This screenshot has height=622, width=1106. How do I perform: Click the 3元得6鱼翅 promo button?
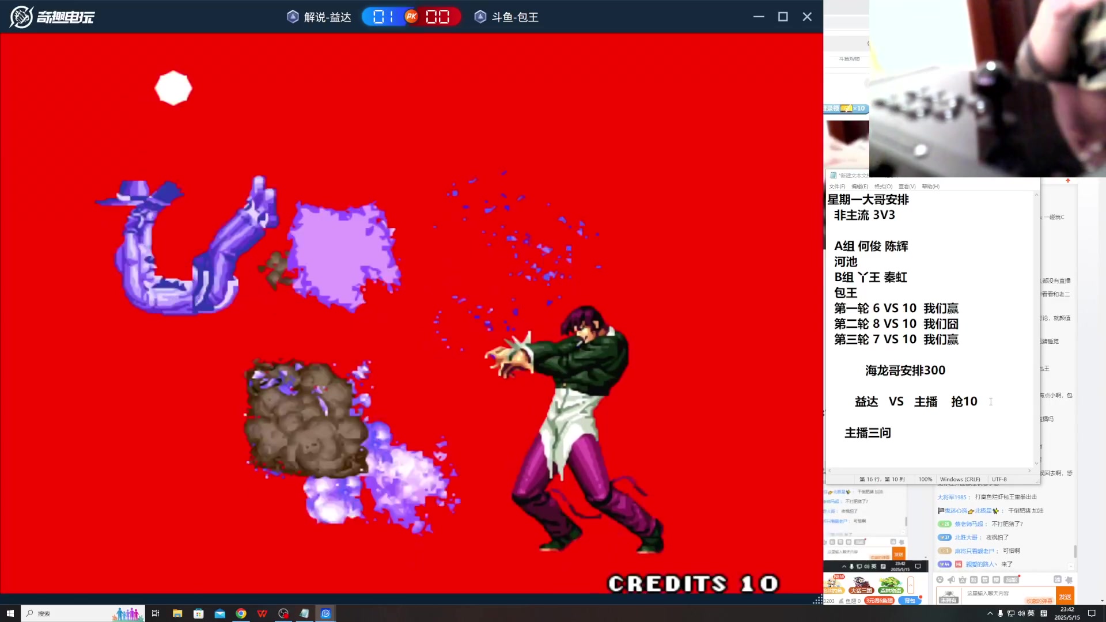[879, 601]
